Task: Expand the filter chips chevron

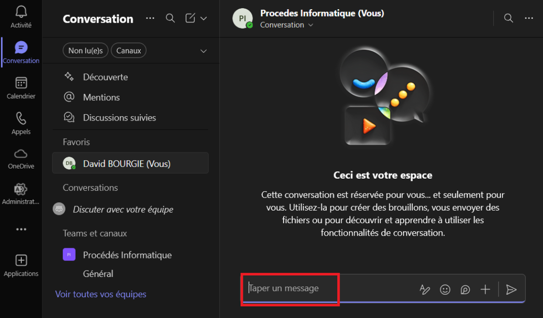Action: (203, 51)
